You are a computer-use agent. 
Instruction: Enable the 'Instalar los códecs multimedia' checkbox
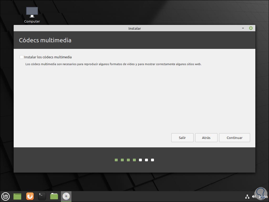point(22,57)
